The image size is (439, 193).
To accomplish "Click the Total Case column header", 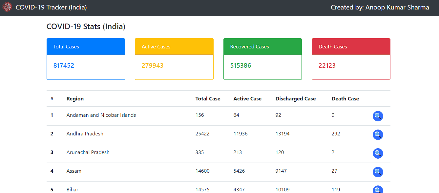I will point(208,98).
